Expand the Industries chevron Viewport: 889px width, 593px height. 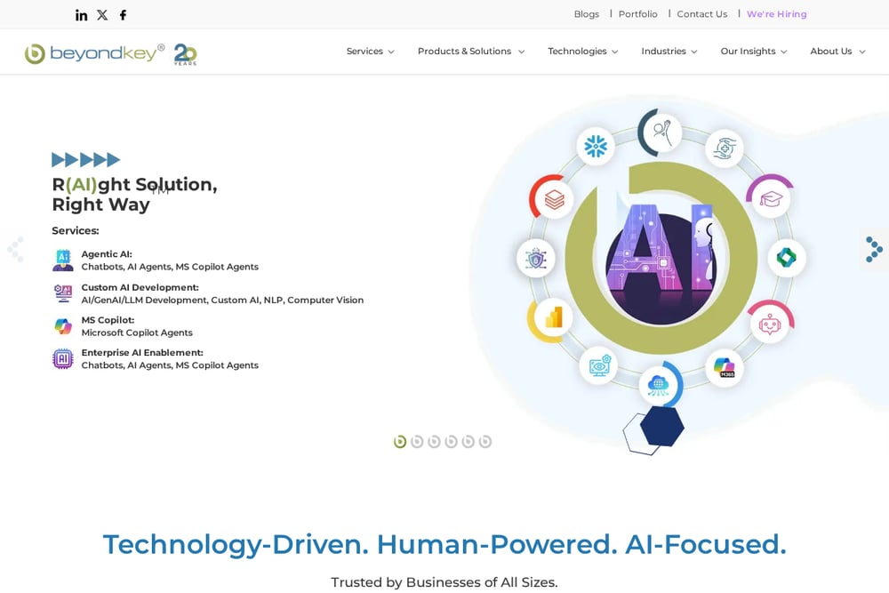click(694, 52)
